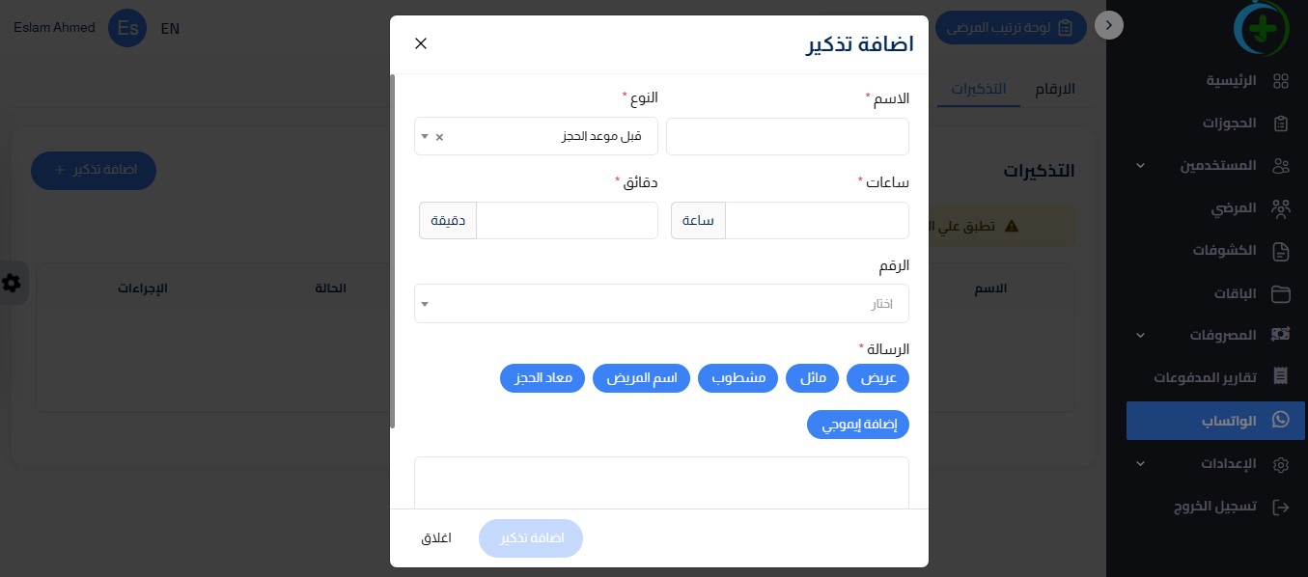Click the WhatsApp icon in the sidebar
The height and width of the screenshot is (577, 1308).
(x=1281, y=421)
